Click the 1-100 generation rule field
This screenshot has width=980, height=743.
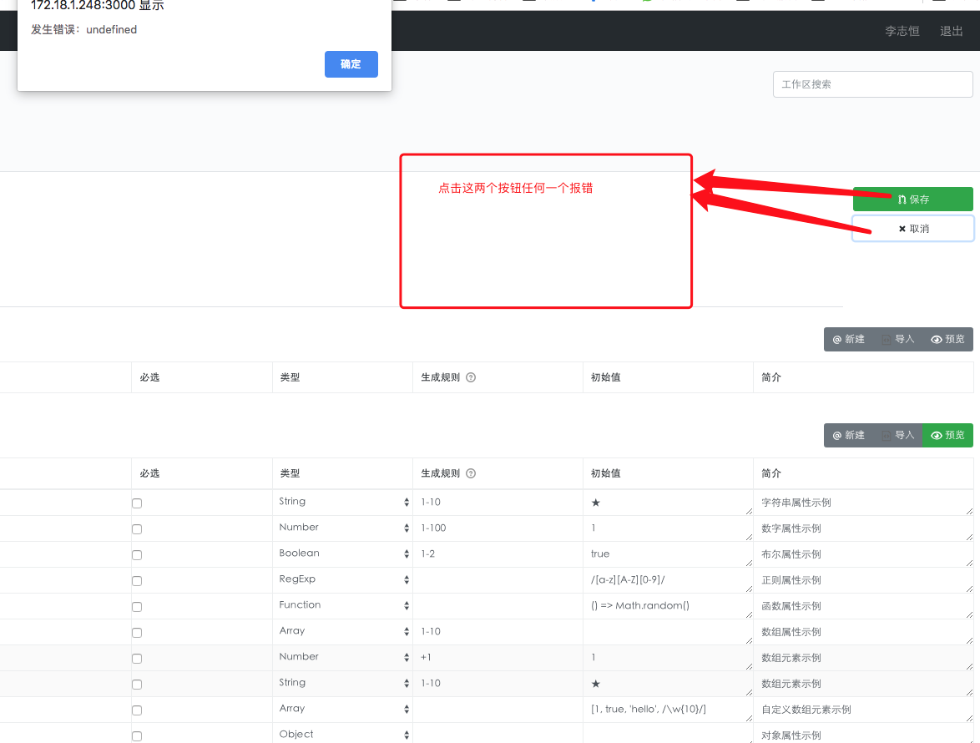coord(498,528)
